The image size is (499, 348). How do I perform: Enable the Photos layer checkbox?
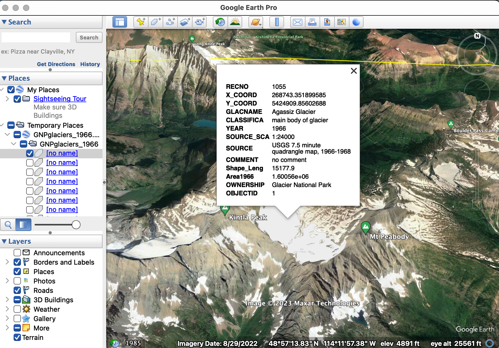point(17,281)
